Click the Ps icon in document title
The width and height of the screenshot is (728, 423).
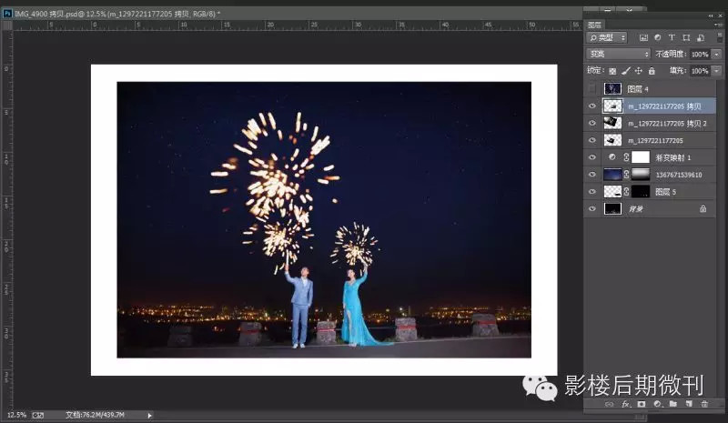click(7, 14)
